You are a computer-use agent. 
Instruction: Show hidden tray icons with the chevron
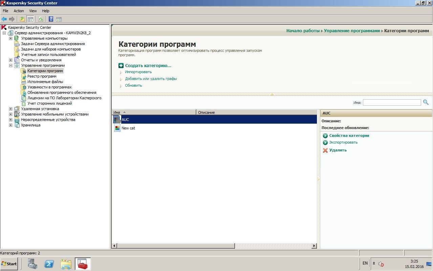coord(374,263)
